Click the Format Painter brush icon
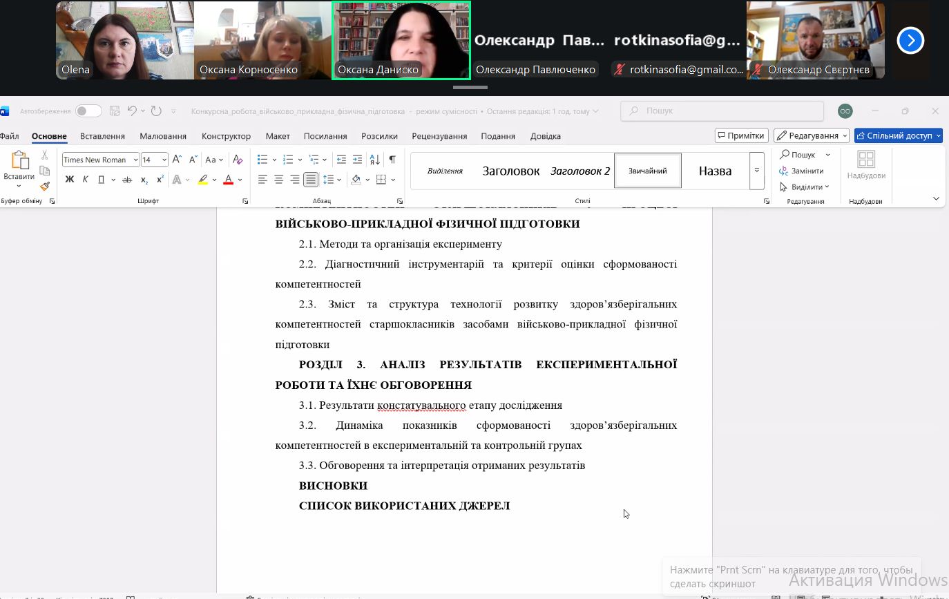This screenshot has width=949, height=599. [x=45, y=187]
